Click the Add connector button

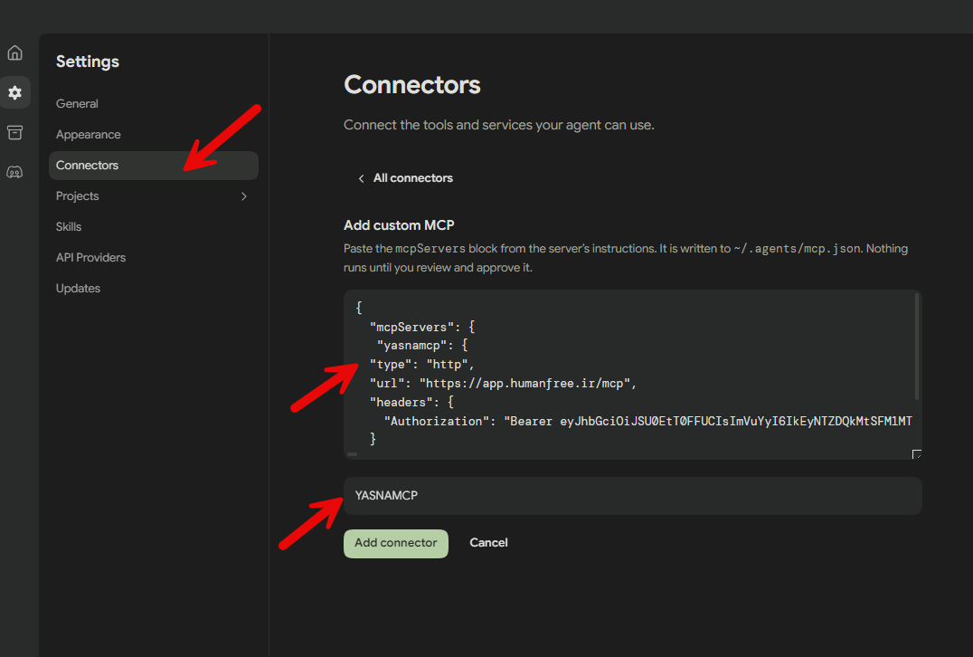pos(396,543)
